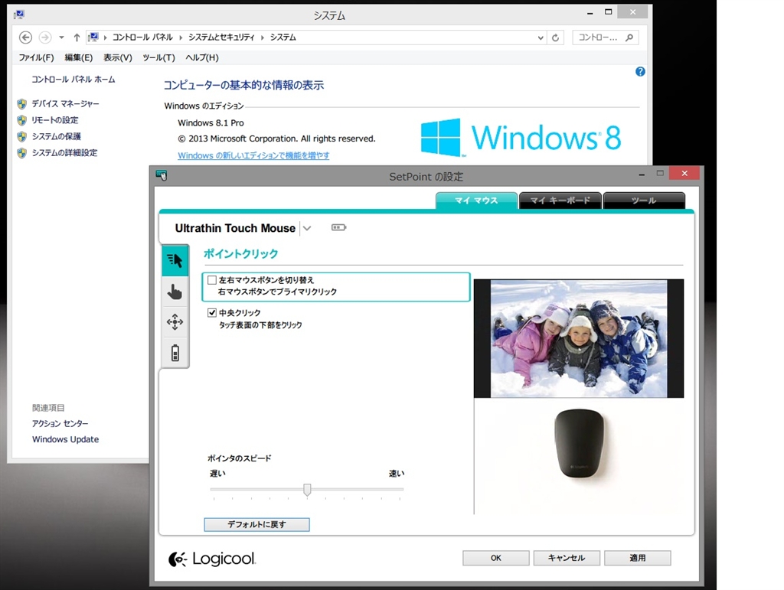The image size is (784, 590).
Task: Switch to the ツール tab
Action: pos(644,200)
